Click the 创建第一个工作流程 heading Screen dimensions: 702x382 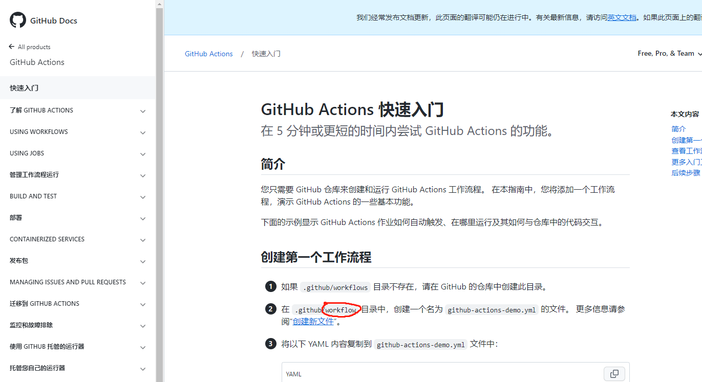316,257
